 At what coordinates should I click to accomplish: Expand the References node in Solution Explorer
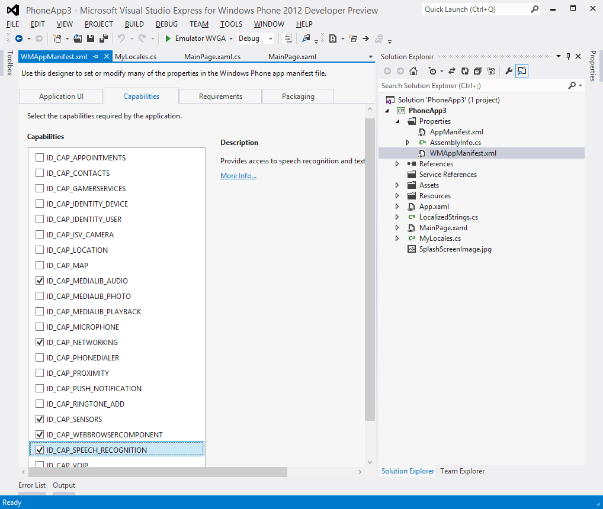(397, 164)
